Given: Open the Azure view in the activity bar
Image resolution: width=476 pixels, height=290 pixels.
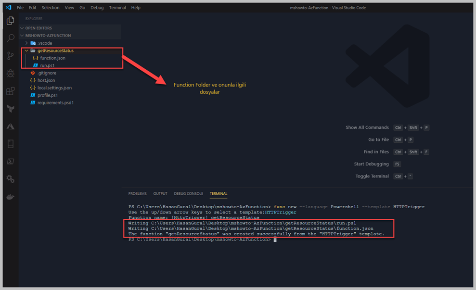Looking at the screenshot, I should point(10,126).
